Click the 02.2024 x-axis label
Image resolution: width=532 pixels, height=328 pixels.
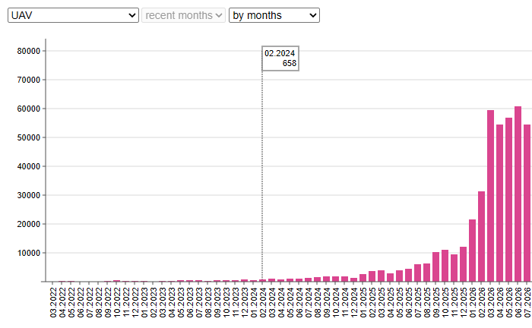[263, 302]
